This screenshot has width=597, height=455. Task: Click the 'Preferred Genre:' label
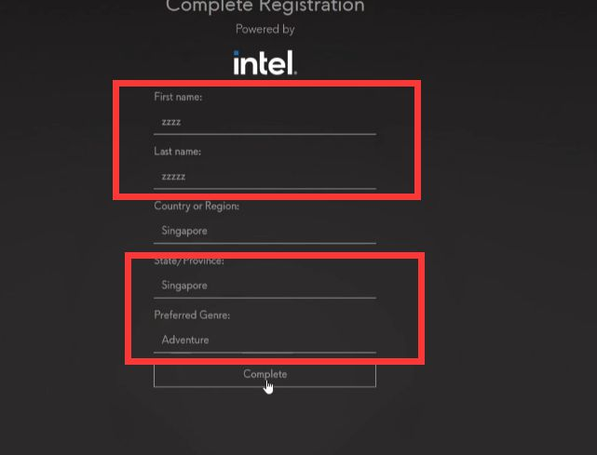(192, 315)
